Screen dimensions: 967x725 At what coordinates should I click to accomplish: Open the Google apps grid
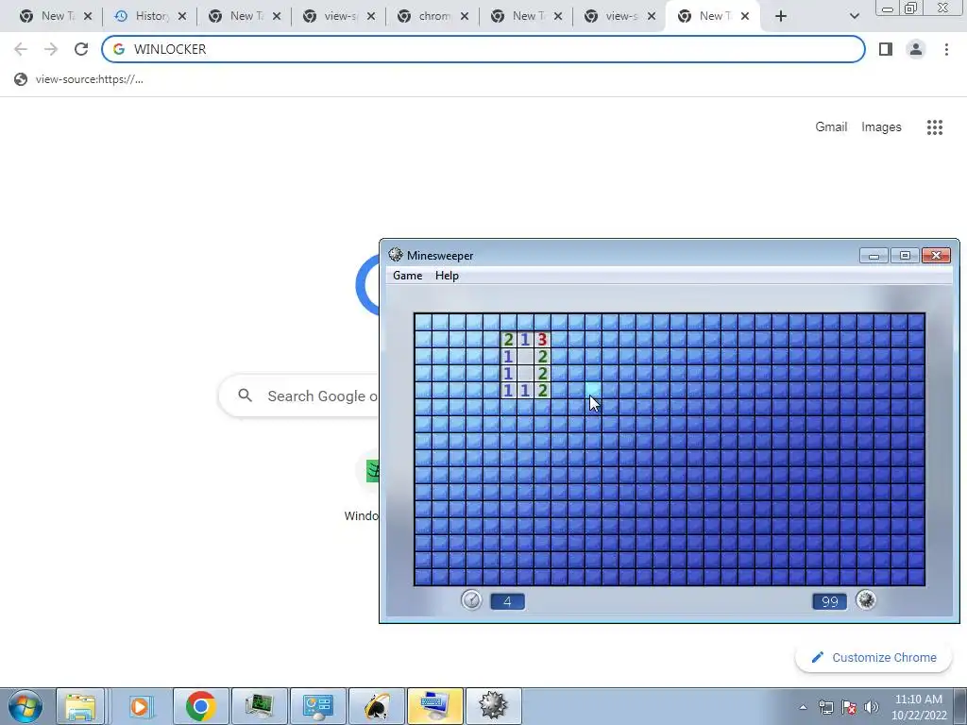(935, 127)
